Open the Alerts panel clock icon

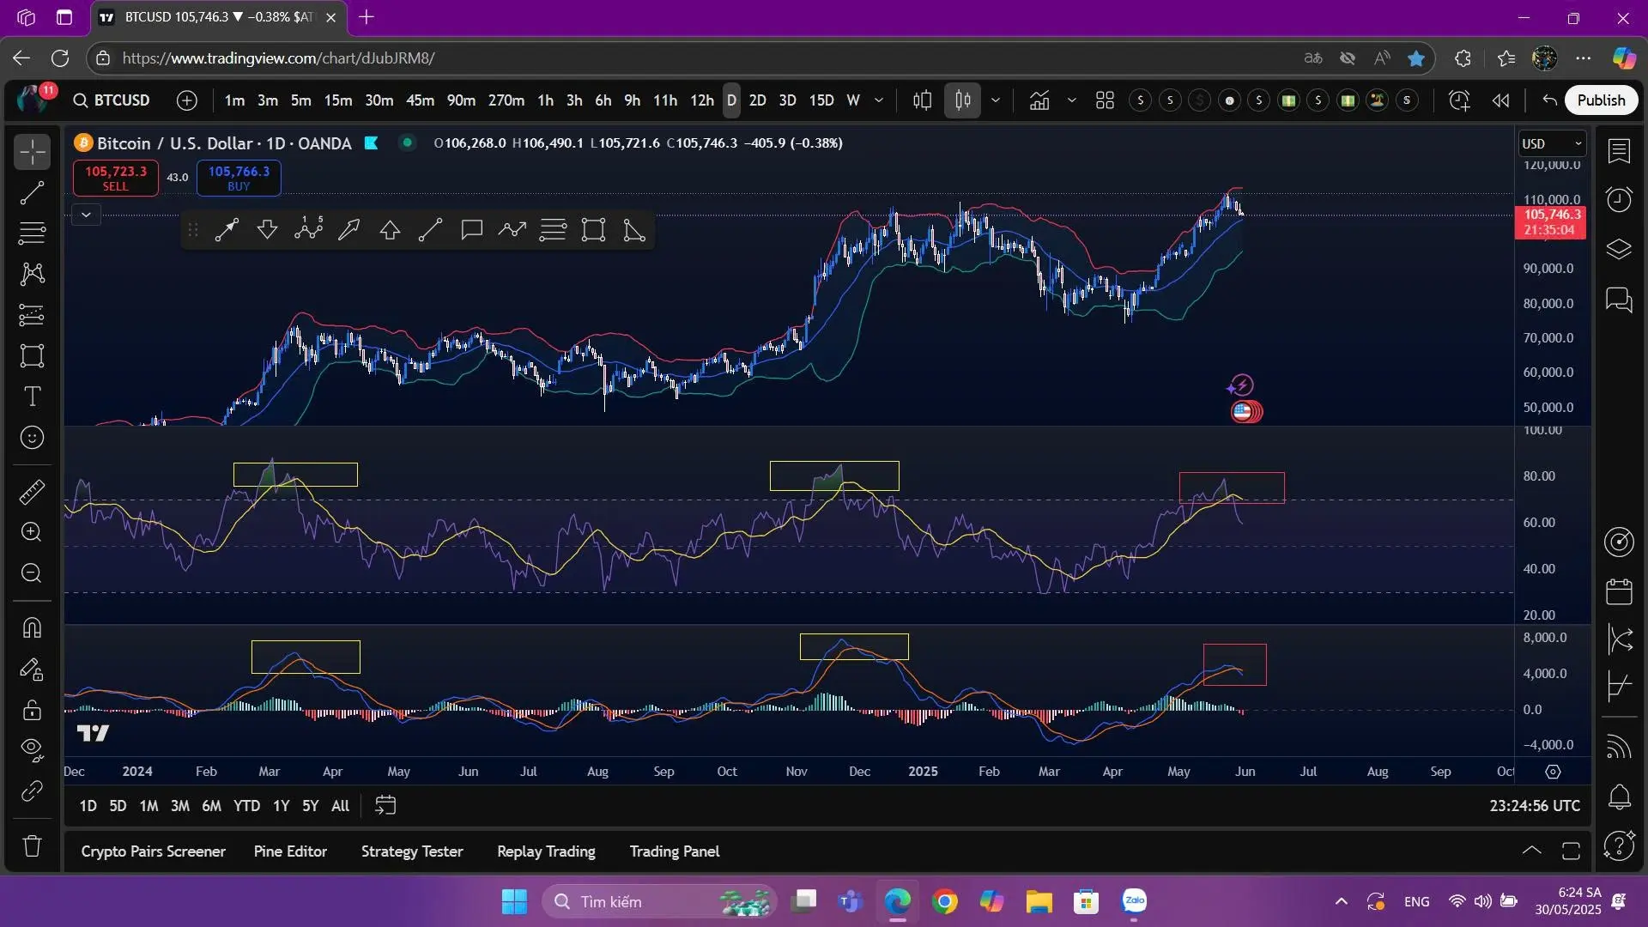(x=1619, y=200)
